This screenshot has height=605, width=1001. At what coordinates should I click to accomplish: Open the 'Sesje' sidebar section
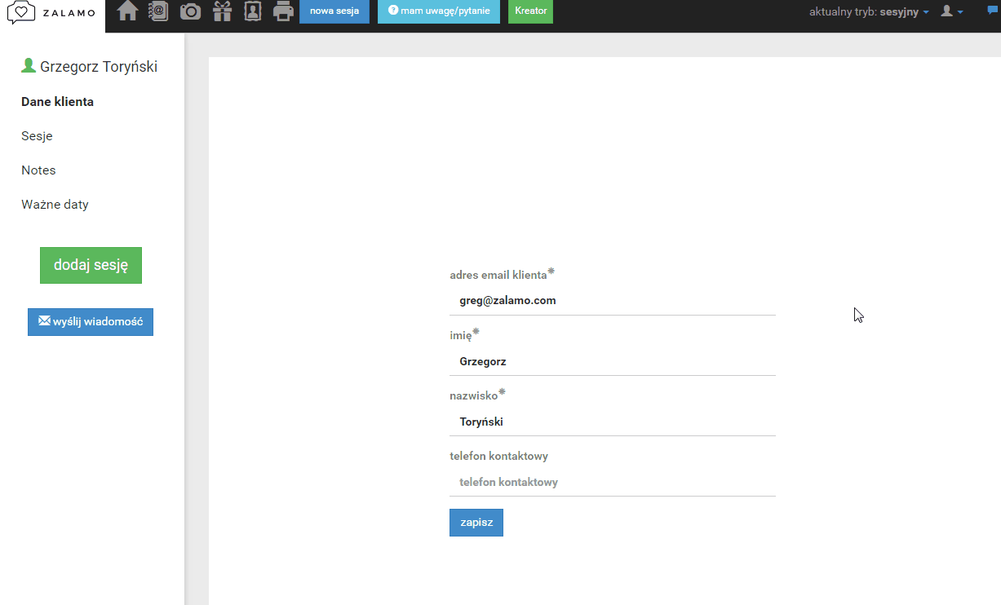coord(37,136)
